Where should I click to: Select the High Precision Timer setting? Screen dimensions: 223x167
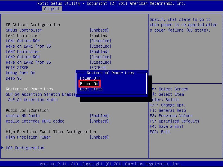click(x=28, y=137)
